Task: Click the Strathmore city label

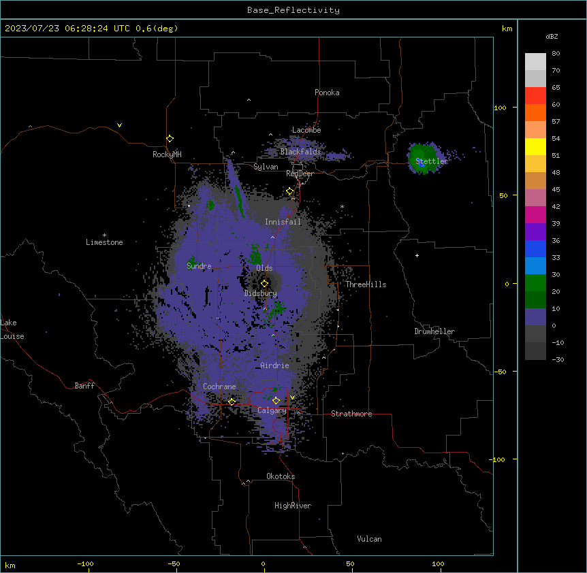Action: [351, 414]
